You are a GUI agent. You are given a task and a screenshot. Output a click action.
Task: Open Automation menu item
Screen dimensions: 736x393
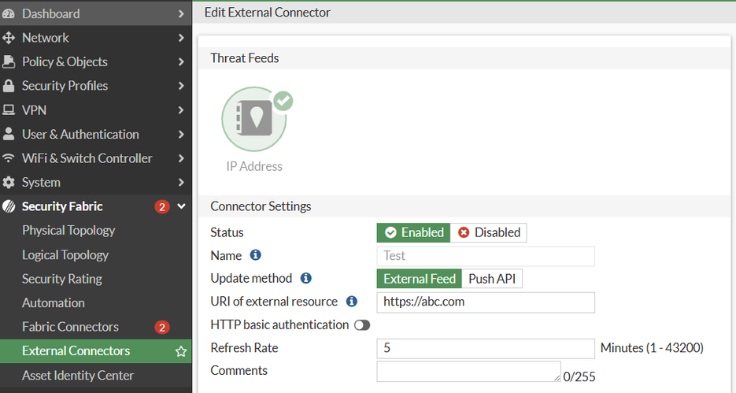coord(54,302)
